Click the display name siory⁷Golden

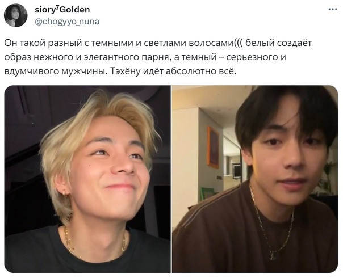[x=62, y=10]
